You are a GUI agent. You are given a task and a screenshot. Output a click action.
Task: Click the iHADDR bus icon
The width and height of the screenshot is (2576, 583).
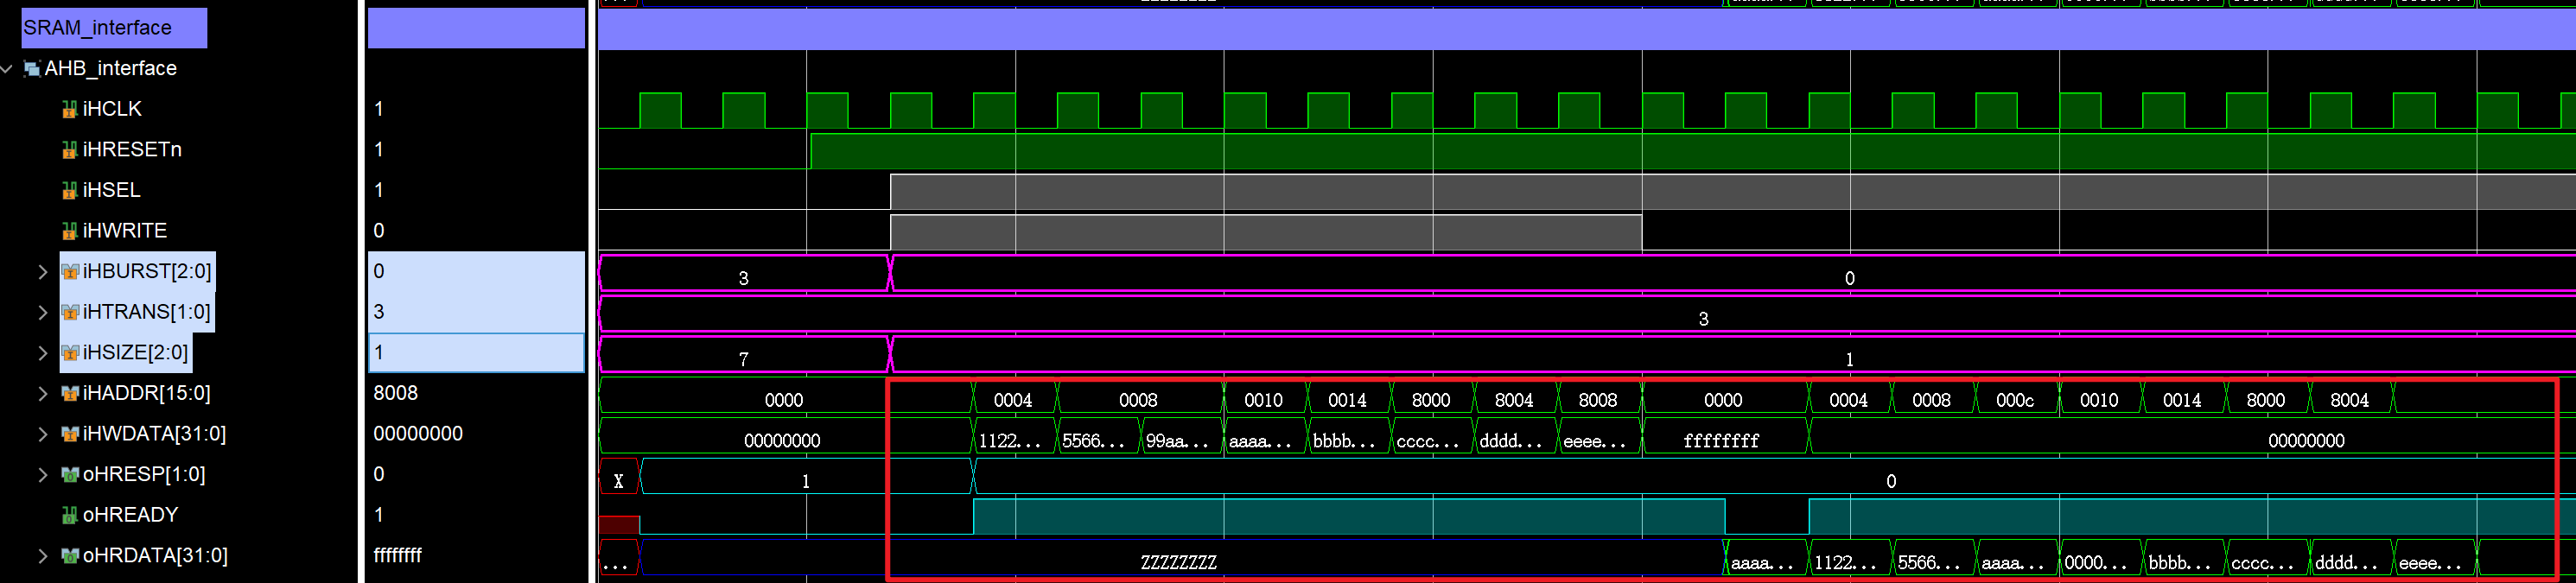(70, 393)
